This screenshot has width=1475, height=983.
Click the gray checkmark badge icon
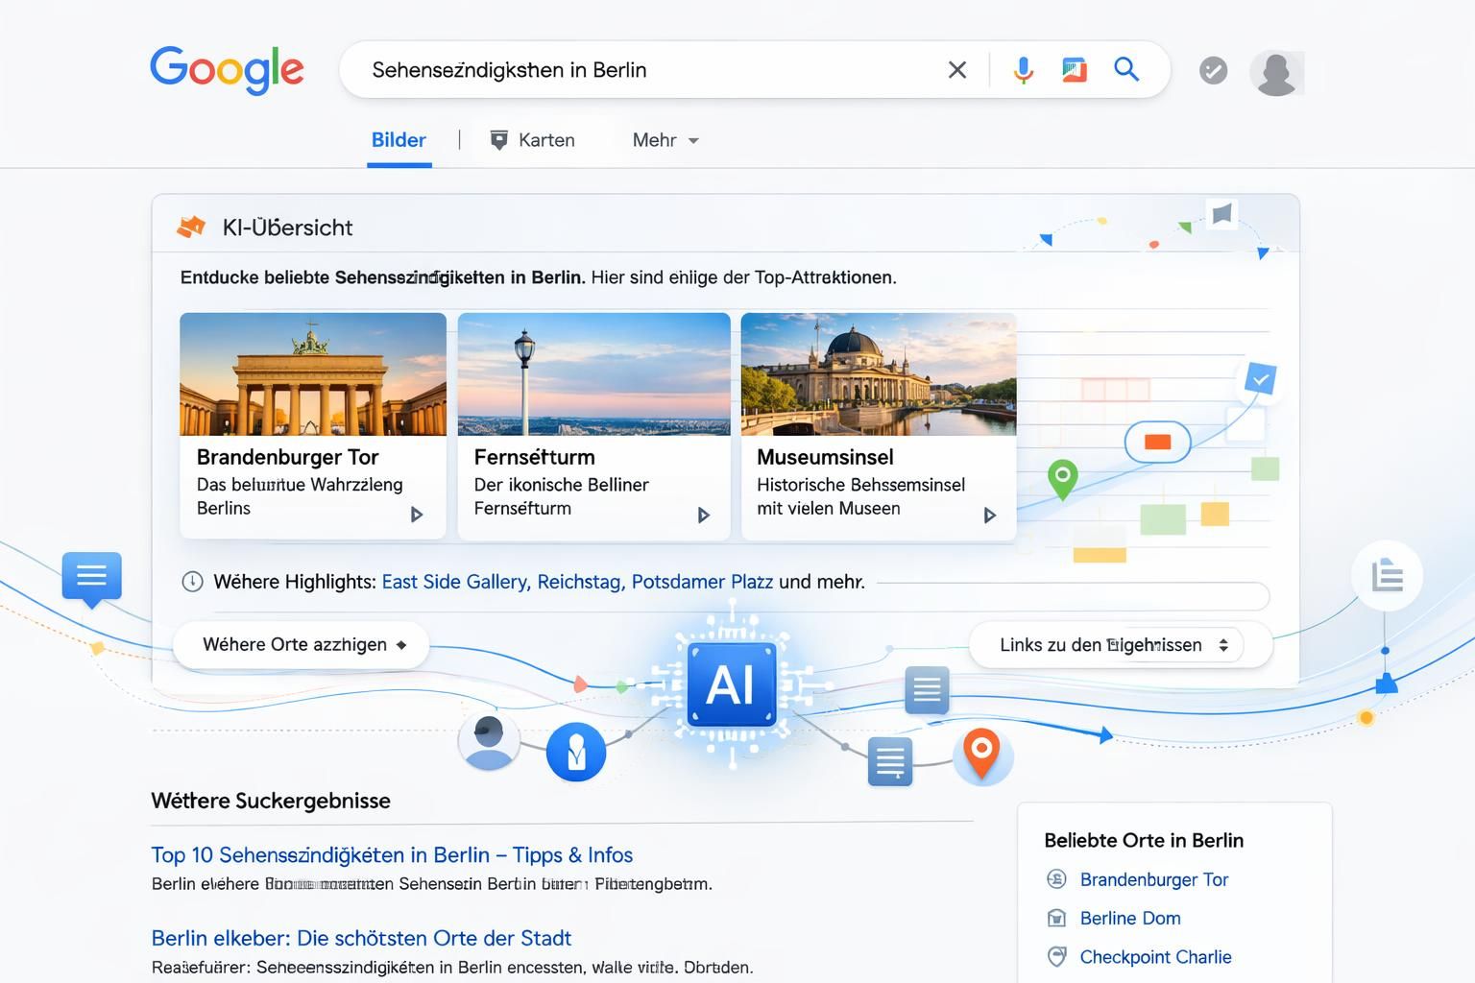pyautogui.click(x=1214, y=70)
